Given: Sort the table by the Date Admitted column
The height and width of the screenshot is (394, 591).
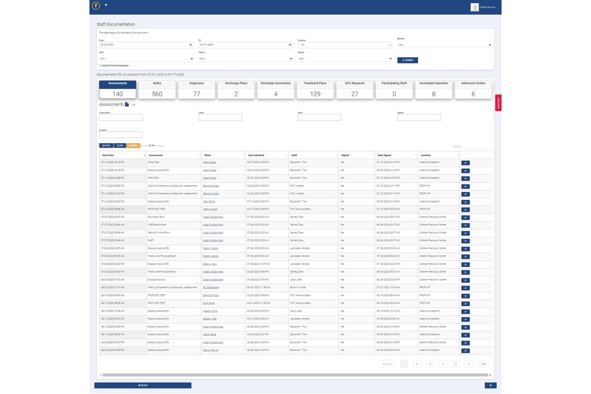Looking at the screenshot, I should [267, 155].
